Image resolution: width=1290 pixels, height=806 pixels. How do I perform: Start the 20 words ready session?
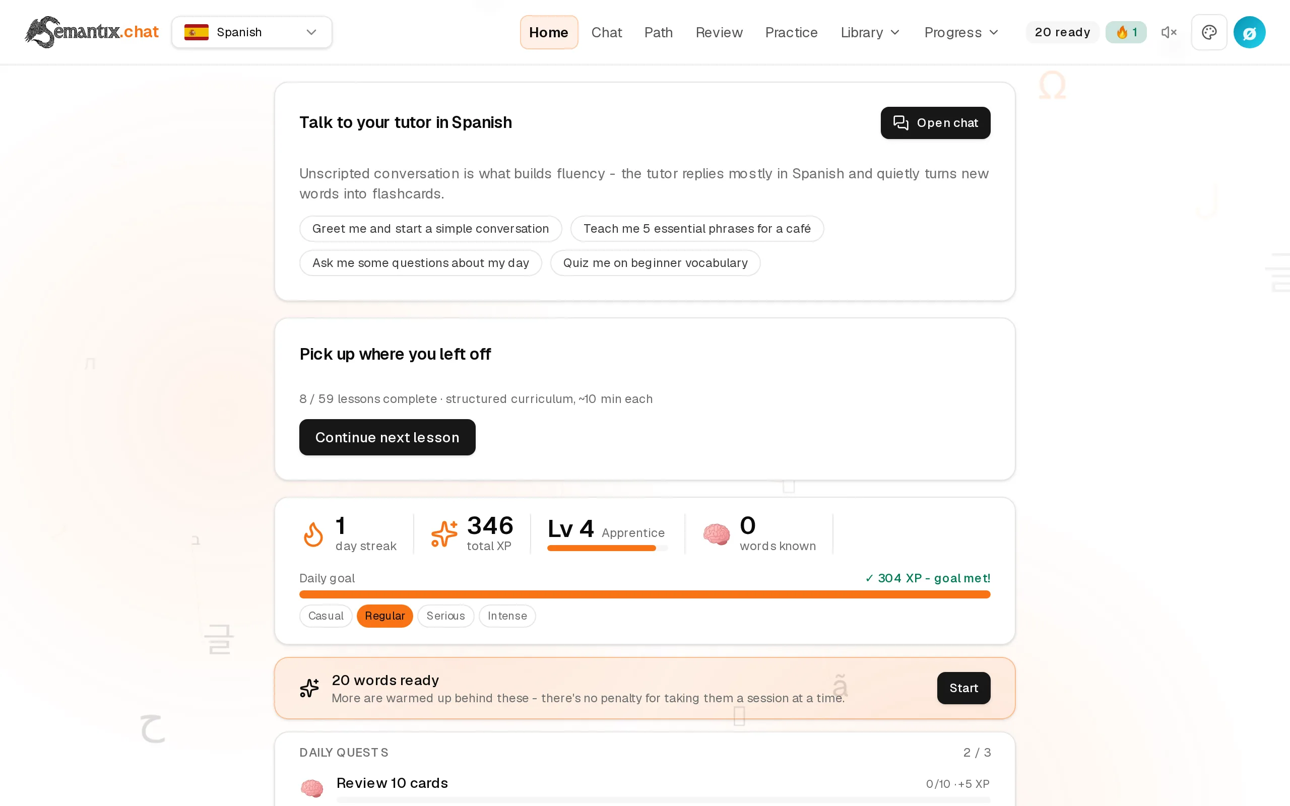pyautogui.click(x=963, y=688)
